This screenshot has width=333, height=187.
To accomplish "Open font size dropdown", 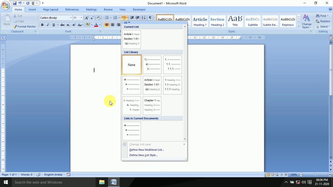I will (81, 18).
